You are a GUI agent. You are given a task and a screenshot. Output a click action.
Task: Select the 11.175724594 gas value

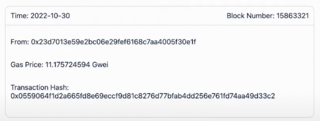[67, 65]
